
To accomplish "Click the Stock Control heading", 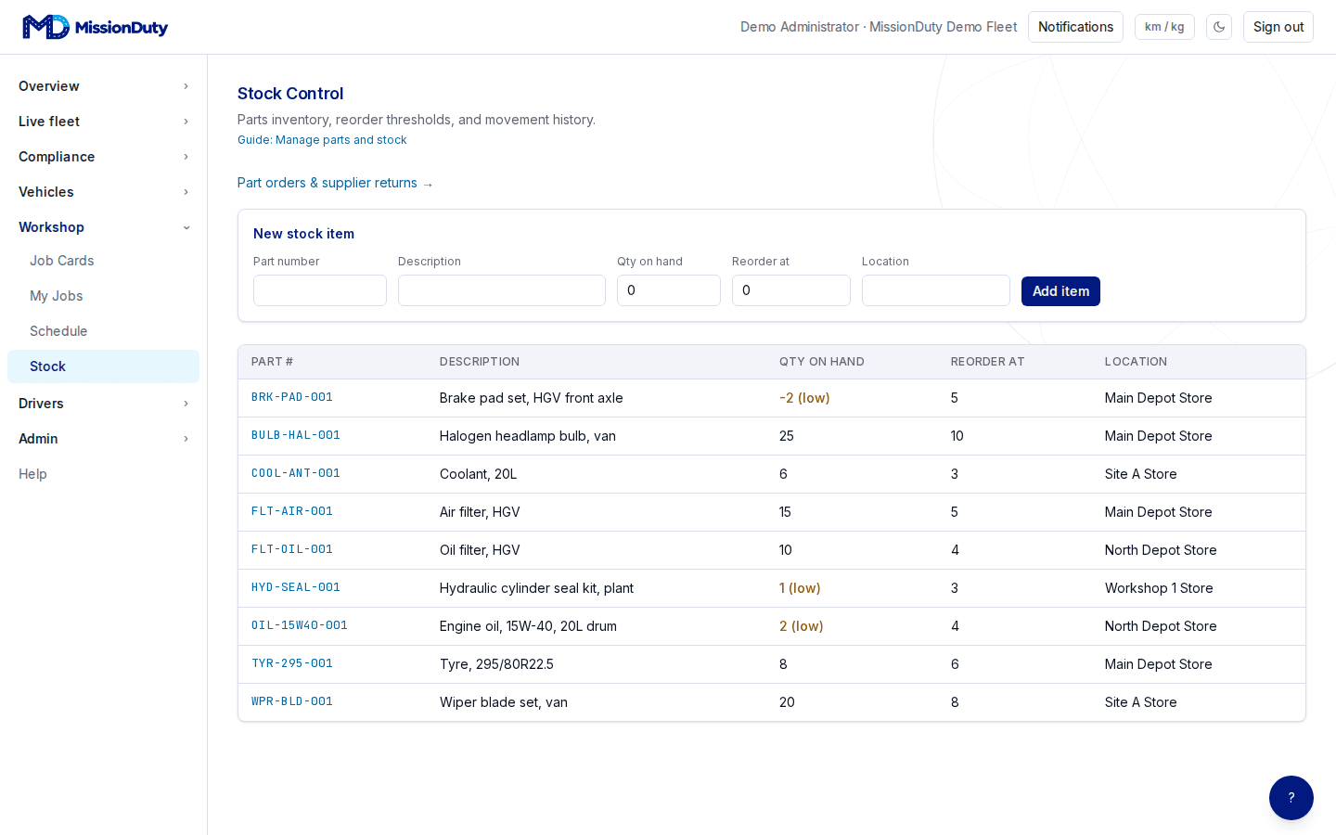I will (x=290, y=94).
